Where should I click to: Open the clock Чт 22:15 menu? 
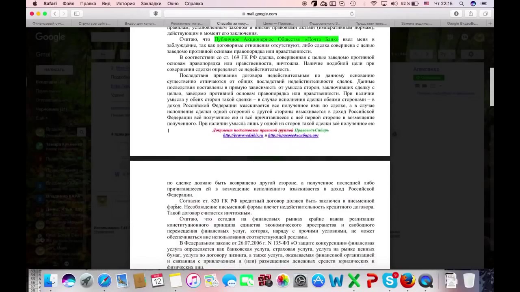[443, 4]
